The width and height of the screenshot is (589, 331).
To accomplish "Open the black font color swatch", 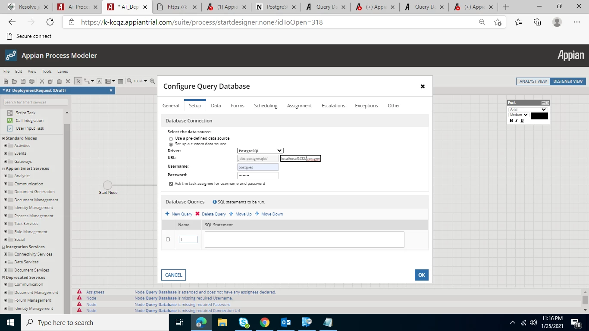I will point(539,116).
